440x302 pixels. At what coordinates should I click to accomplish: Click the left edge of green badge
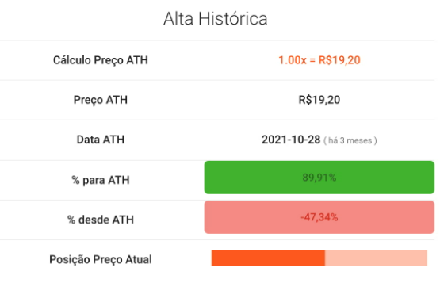(x=205, y=178)
